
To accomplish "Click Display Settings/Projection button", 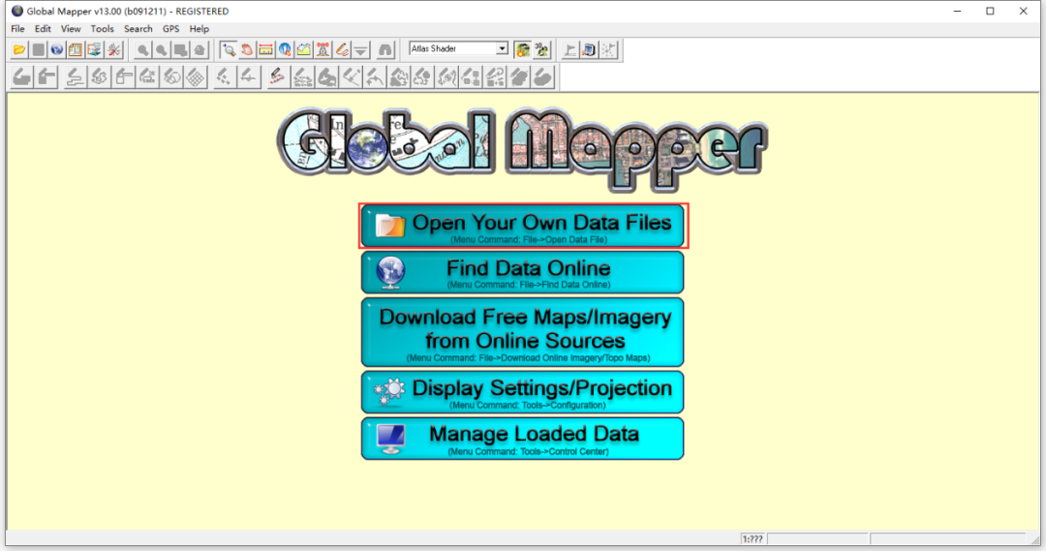I will tap(522, 392).
